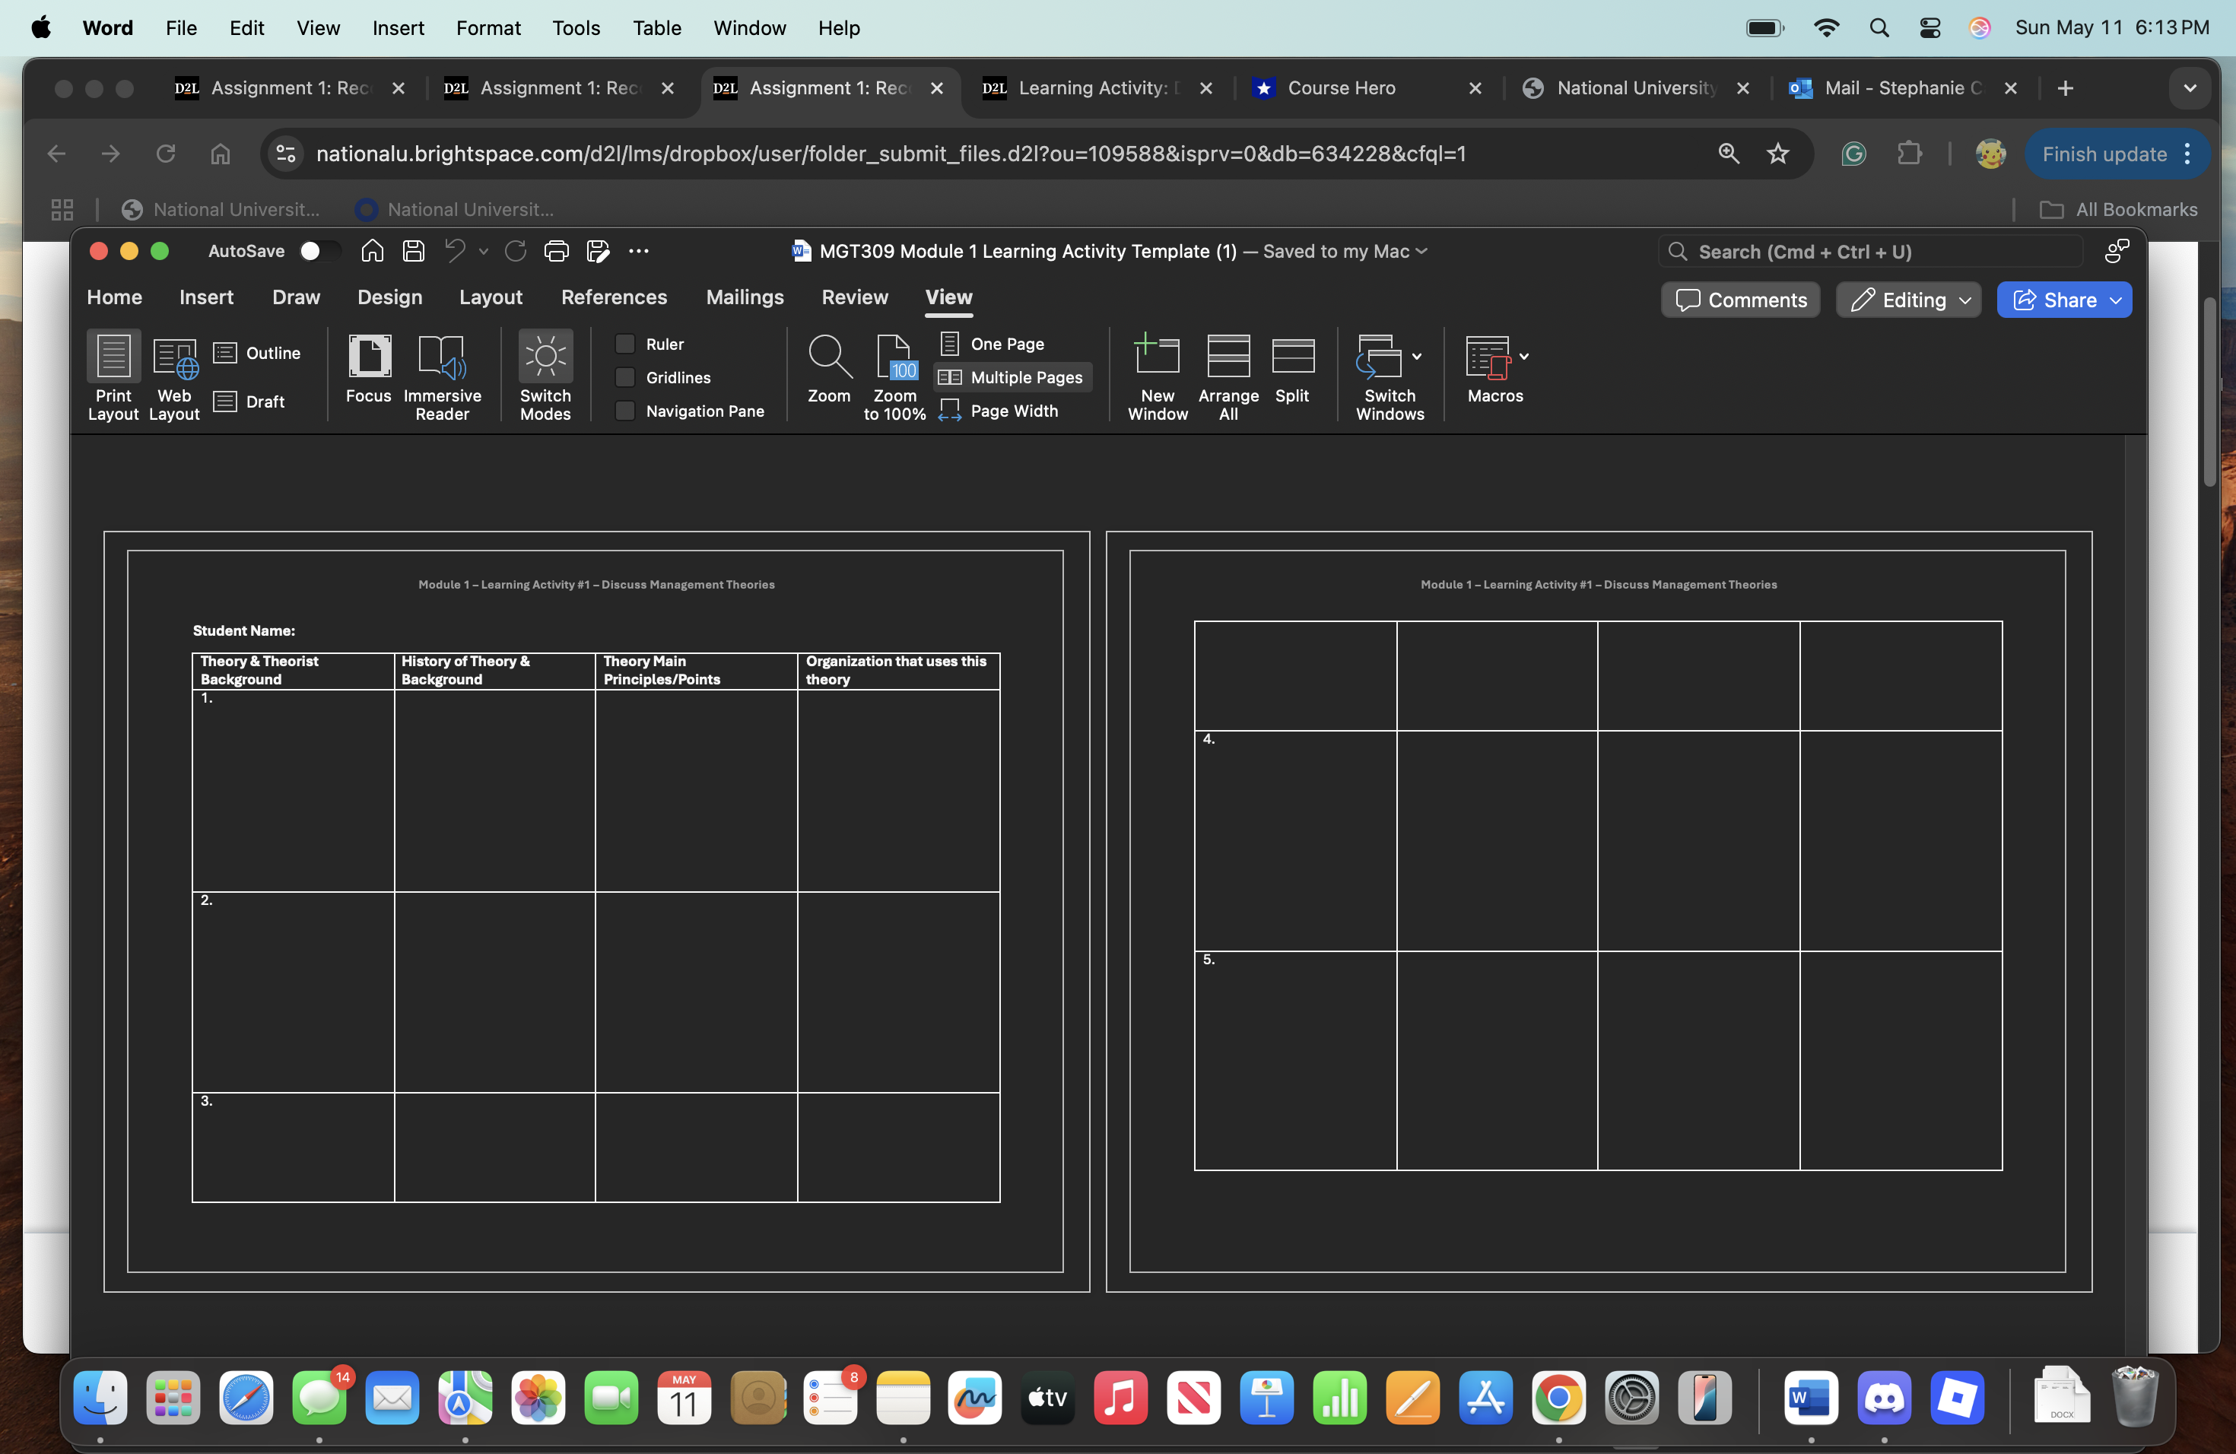Enable Gridlines
Viewport: 2236px width, 1454px height.
626,376
